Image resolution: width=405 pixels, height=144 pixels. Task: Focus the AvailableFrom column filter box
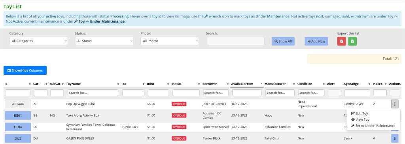[x=247, y=93]
